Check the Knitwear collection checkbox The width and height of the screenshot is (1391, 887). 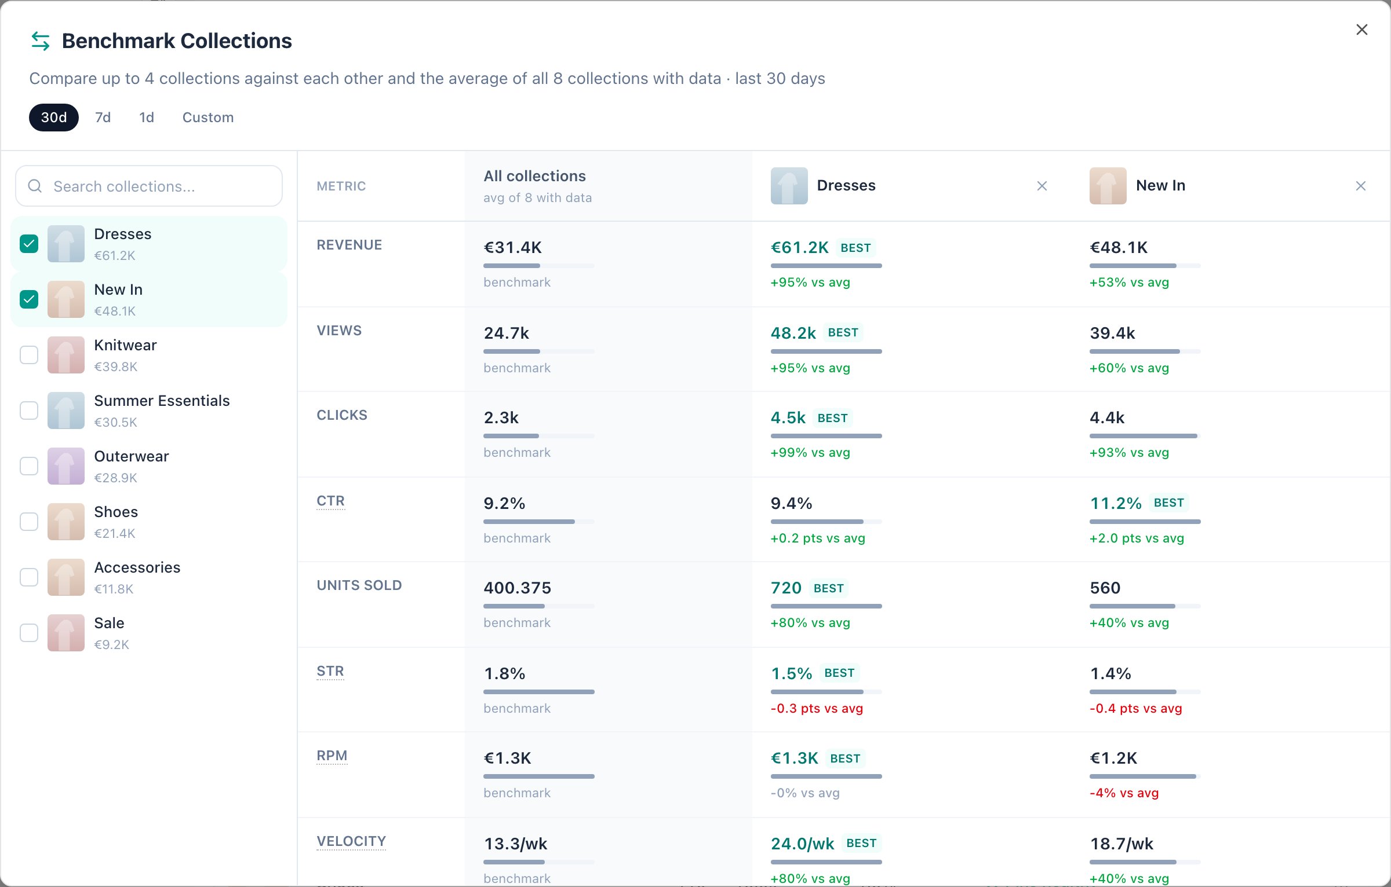(29, 355)
